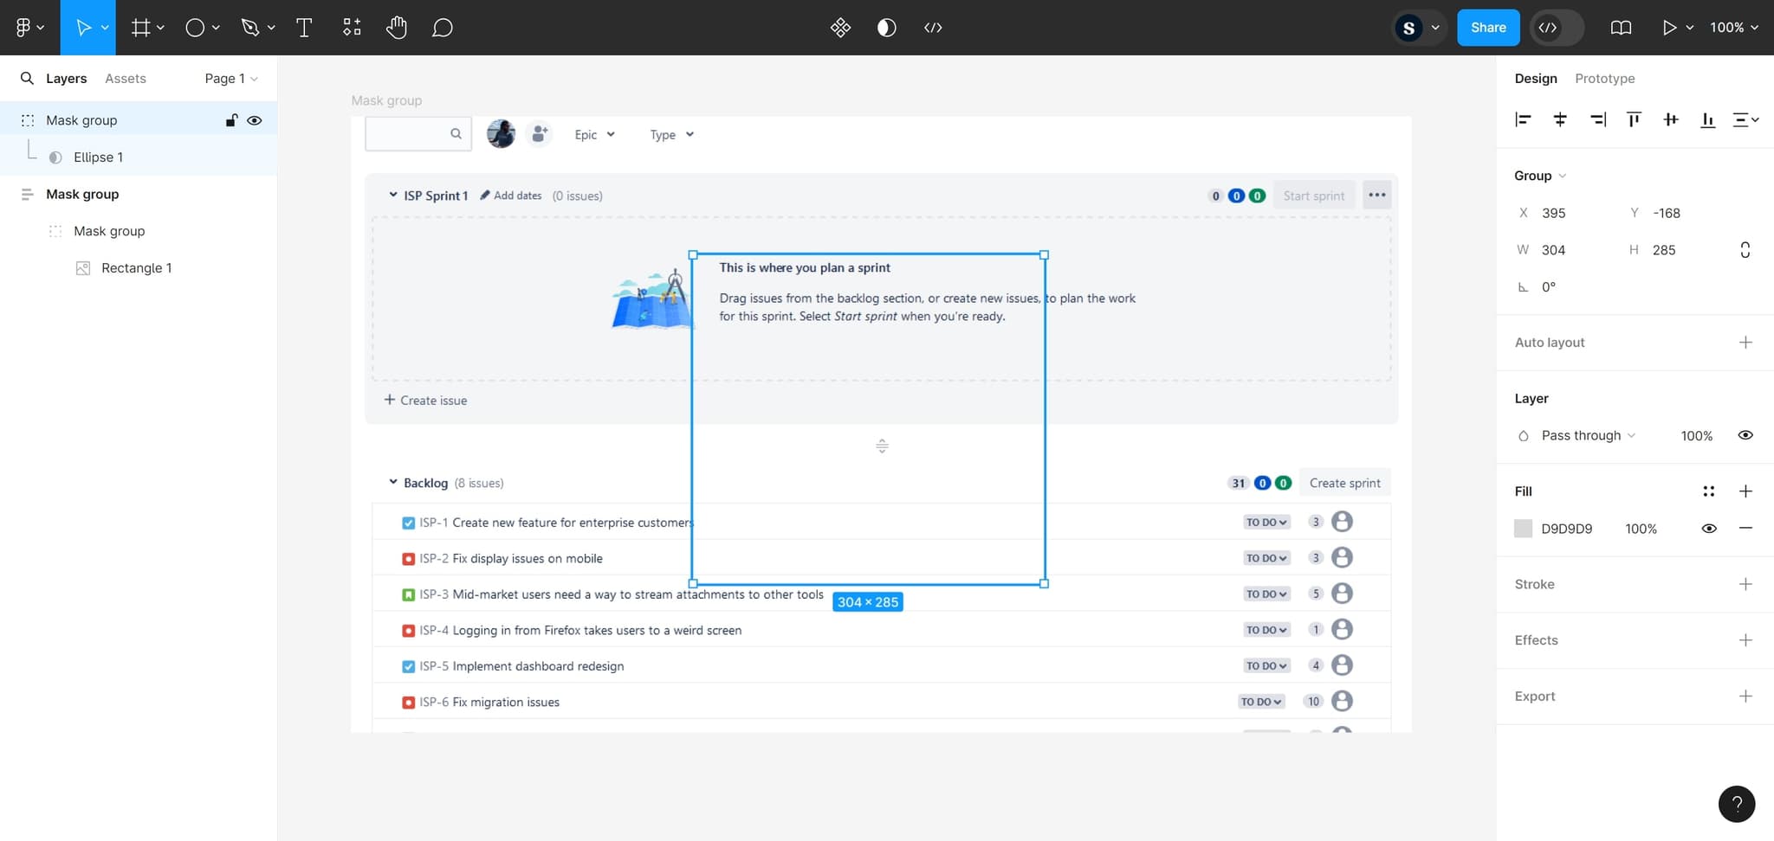Click the align top icon
Viewport: 1774px width, 841px height.
1634,119
